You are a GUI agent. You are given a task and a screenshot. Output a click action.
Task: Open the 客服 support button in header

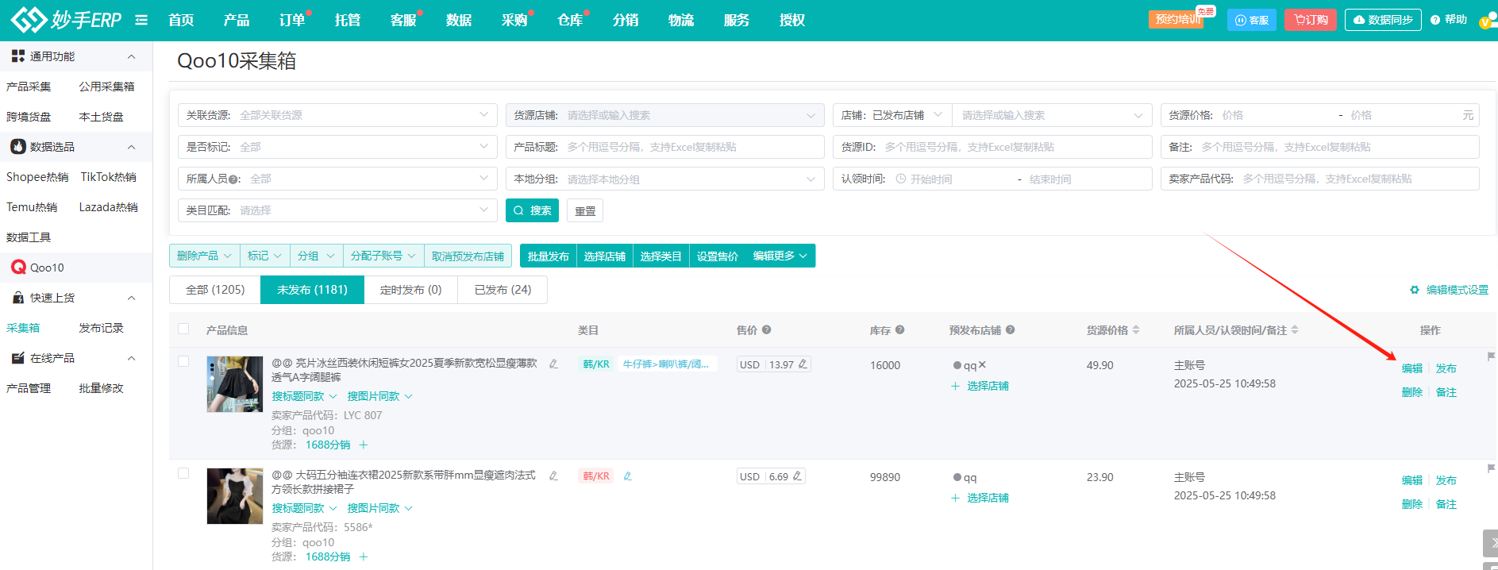pos(1252,20)
